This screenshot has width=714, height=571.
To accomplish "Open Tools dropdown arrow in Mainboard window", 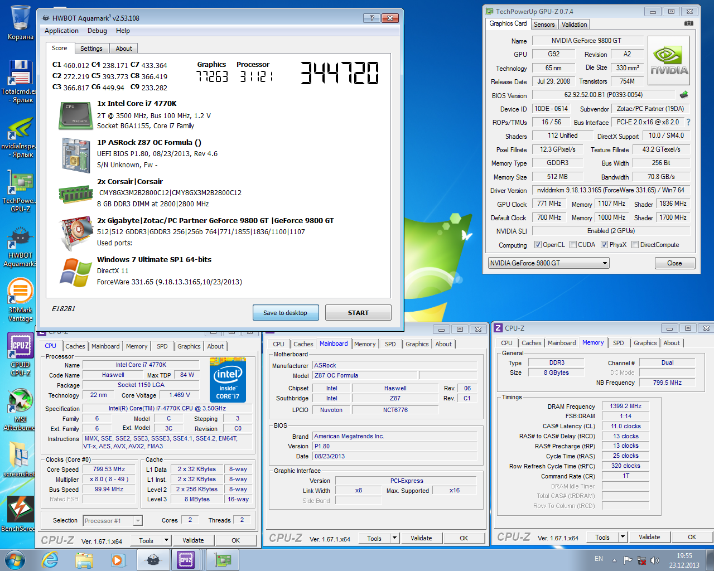I will (x=394, y=538).
